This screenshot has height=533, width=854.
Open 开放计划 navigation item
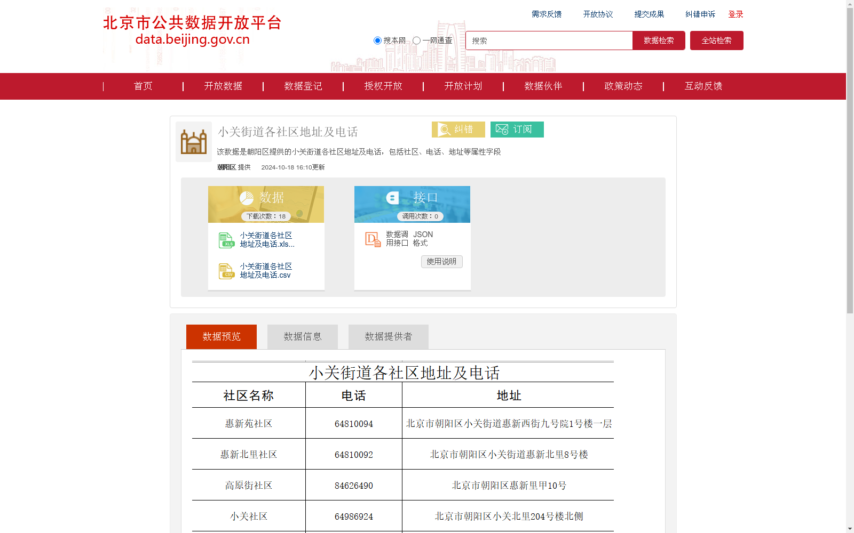[463, 86]
